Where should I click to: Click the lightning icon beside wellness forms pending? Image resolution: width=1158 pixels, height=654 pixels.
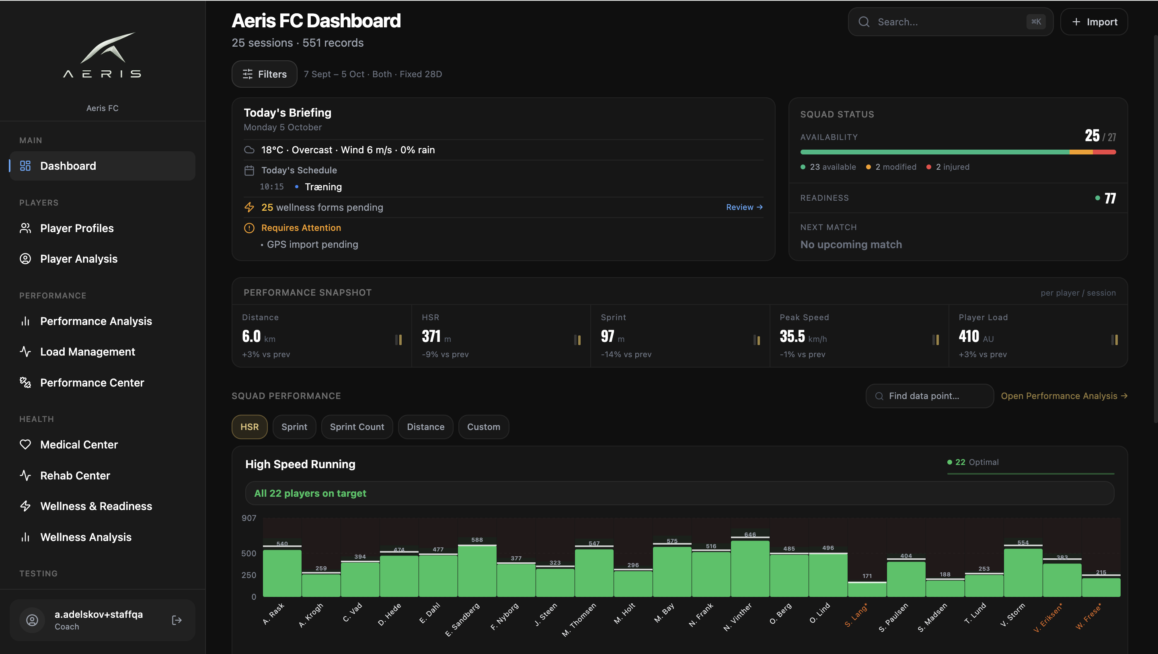(x=249, y=208)
